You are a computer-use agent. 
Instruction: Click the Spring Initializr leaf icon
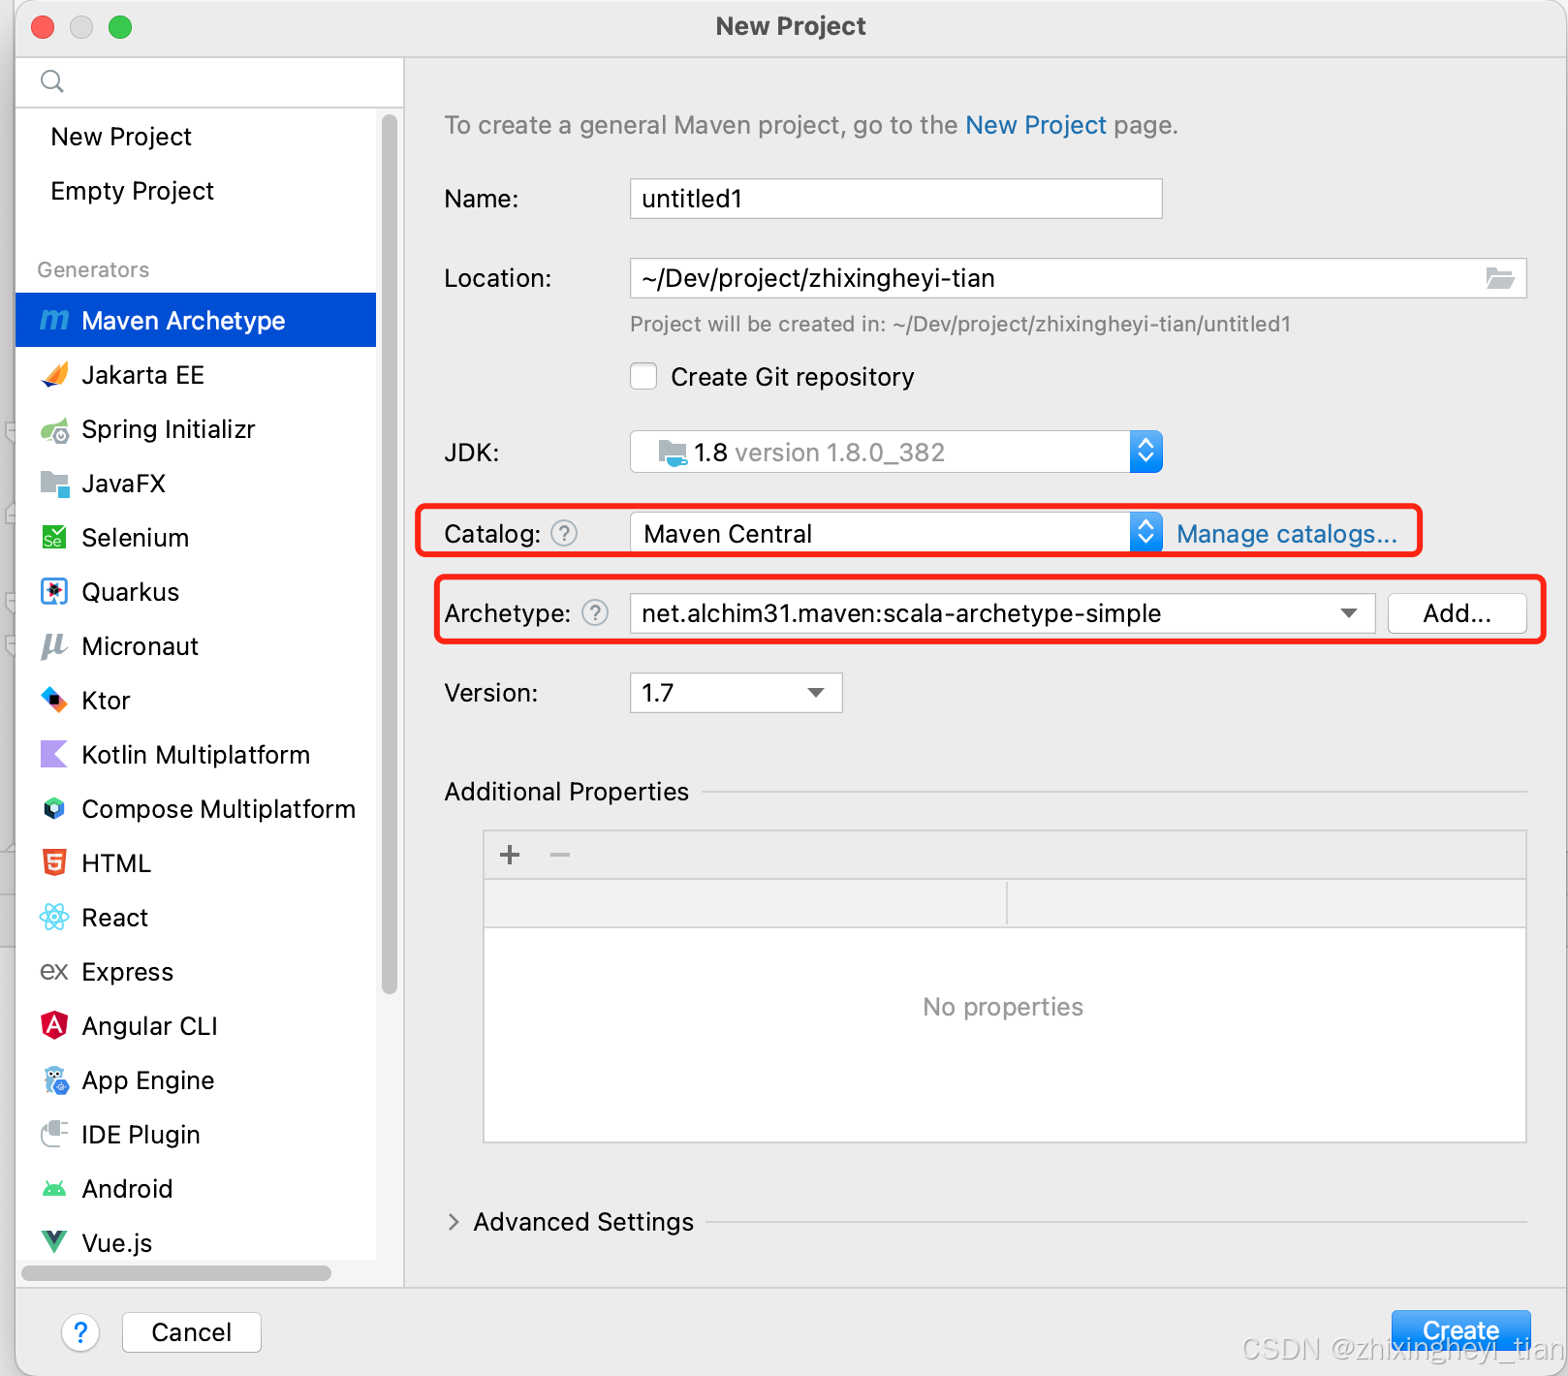[x=54, y=429]
